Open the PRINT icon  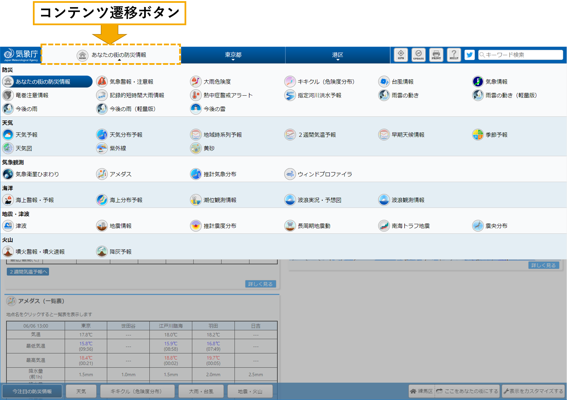click(436, 55)
